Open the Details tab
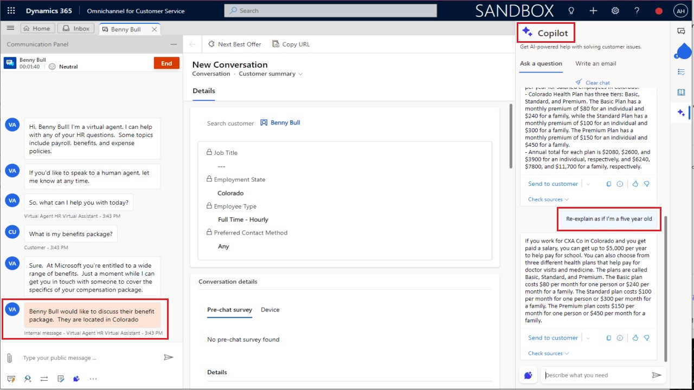Screen dimensions: 694x390 tap(204, 91)
